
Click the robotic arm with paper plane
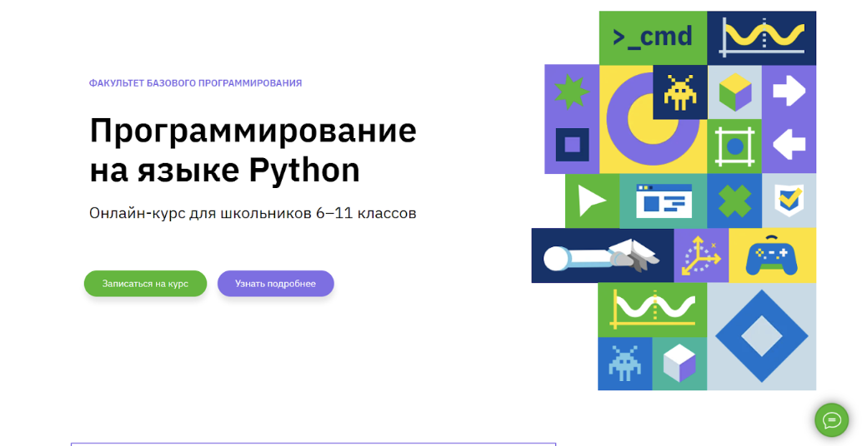602,255
